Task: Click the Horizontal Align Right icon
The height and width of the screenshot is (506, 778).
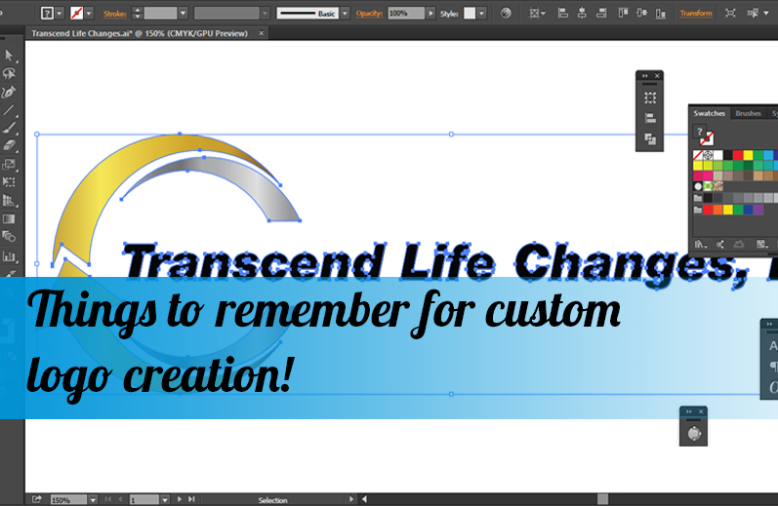Action: (601, 14)
